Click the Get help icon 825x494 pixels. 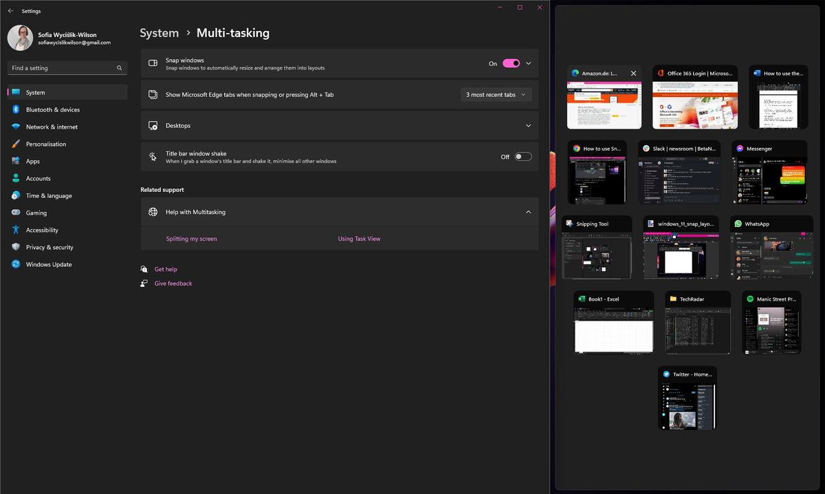click(x=144, y=269)
